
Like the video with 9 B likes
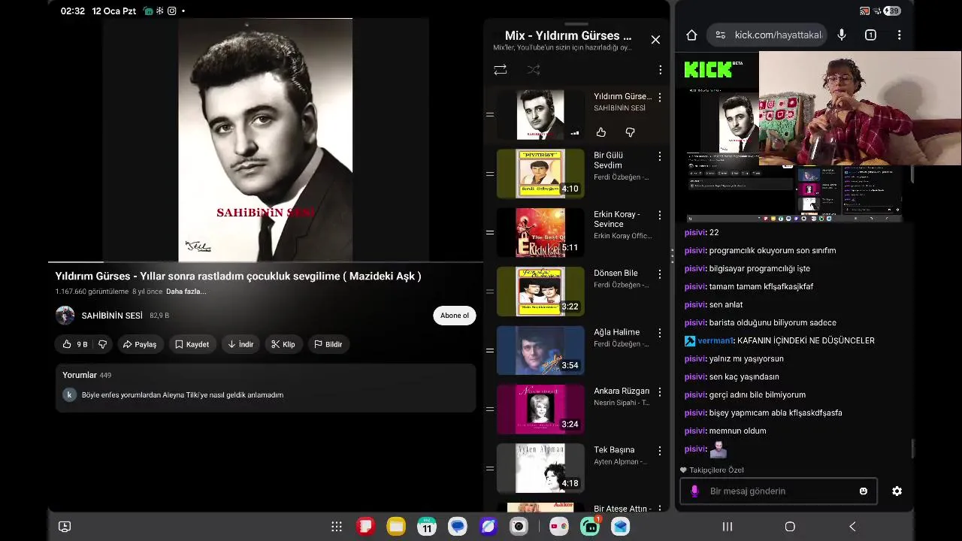74,344
